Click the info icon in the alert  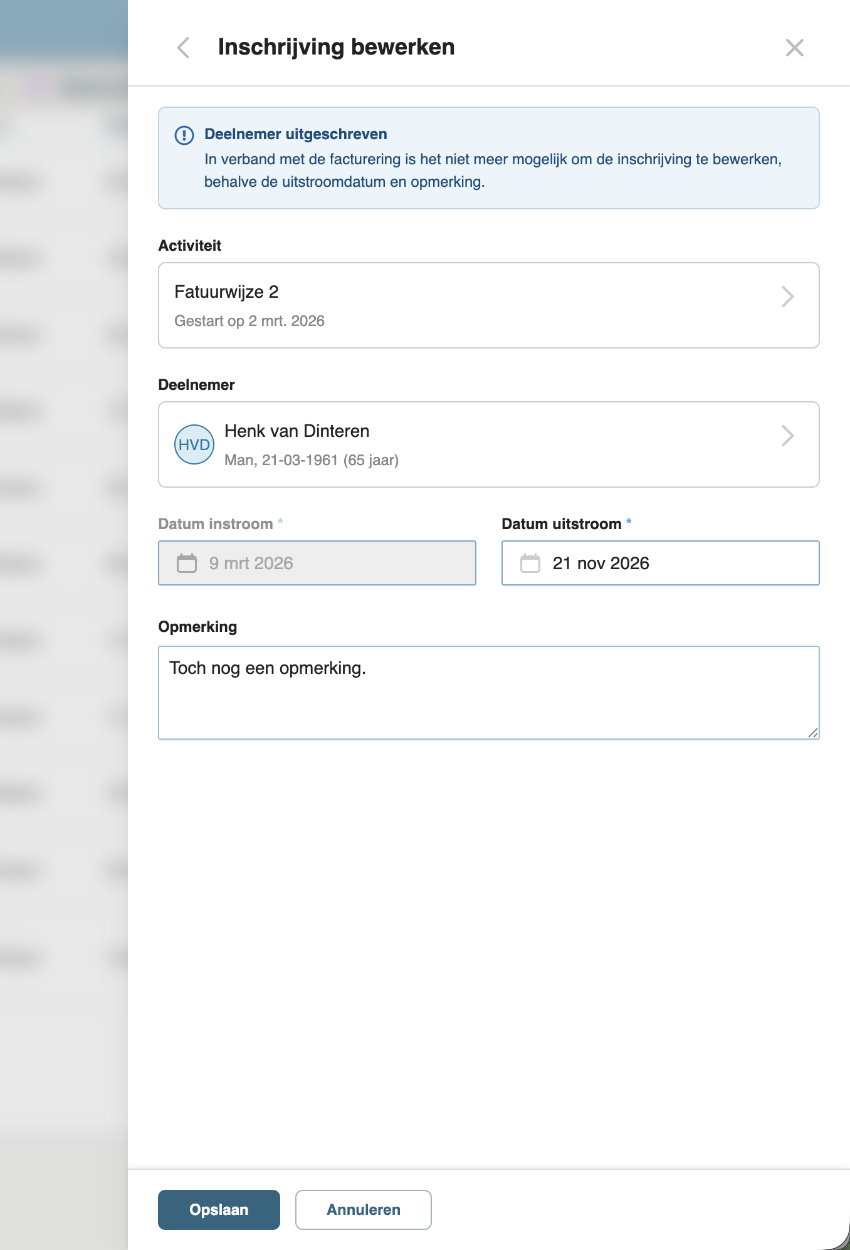184,135
